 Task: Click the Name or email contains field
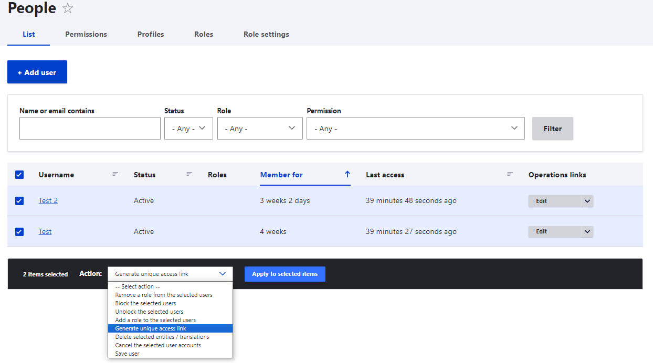[90, 129]
